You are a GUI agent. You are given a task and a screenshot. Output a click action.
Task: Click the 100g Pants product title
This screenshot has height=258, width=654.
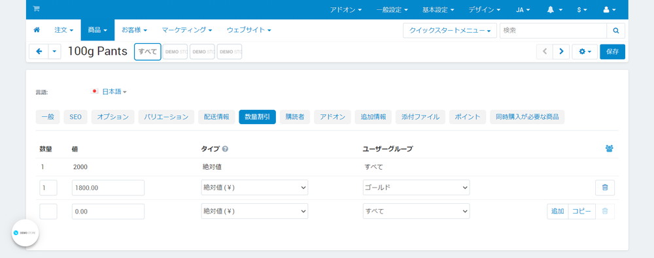97,52
